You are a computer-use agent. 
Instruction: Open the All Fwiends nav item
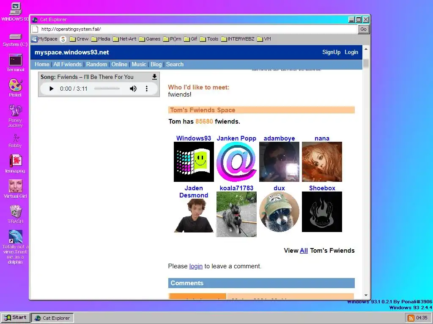[x=67, y=65]
